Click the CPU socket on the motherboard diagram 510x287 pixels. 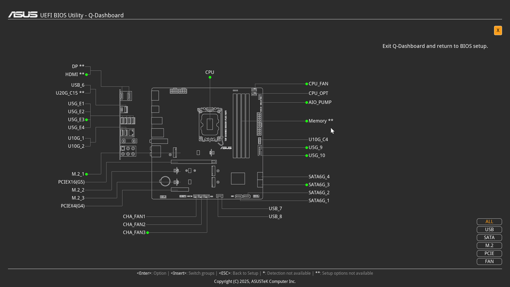pos(210,124)
